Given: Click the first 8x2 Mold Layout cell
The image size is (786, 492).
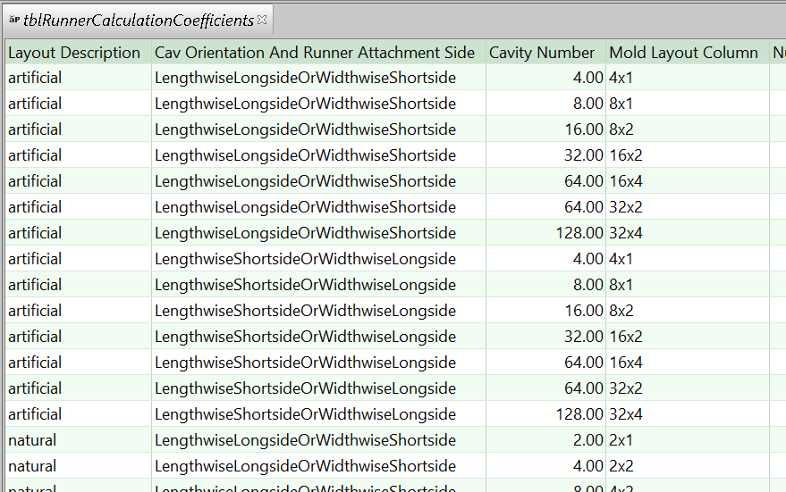Looking at the screenshot, I should pyautogui.click(x=621, y=129).
